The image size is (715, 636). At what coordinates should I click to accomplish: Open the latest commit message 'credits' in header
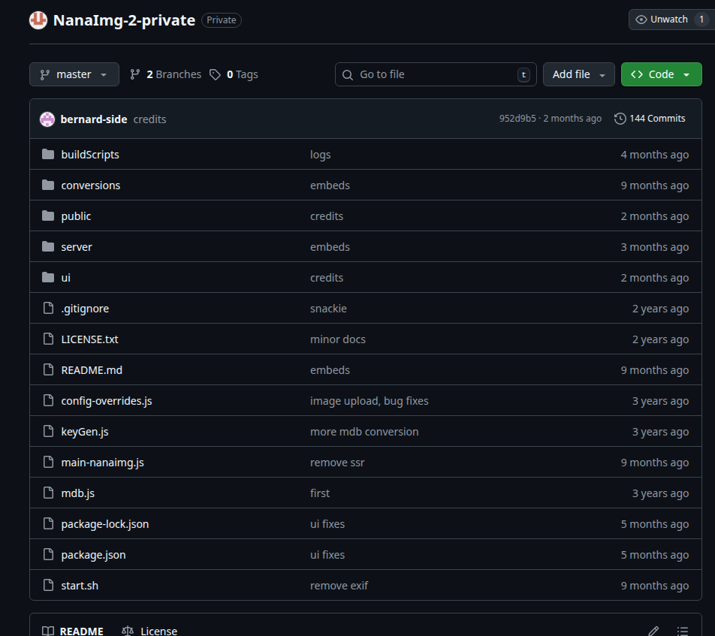(x=149, y=119)
